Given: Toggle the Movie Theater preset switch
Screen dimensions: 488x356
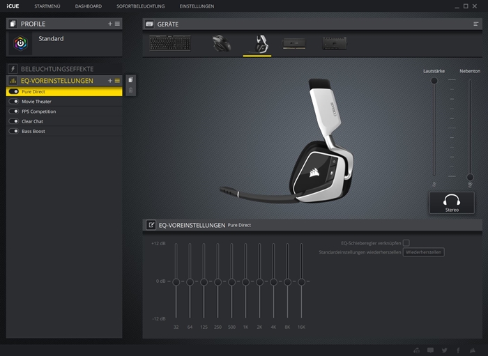Looking at the screenshot, I should (x=14, y=101).
